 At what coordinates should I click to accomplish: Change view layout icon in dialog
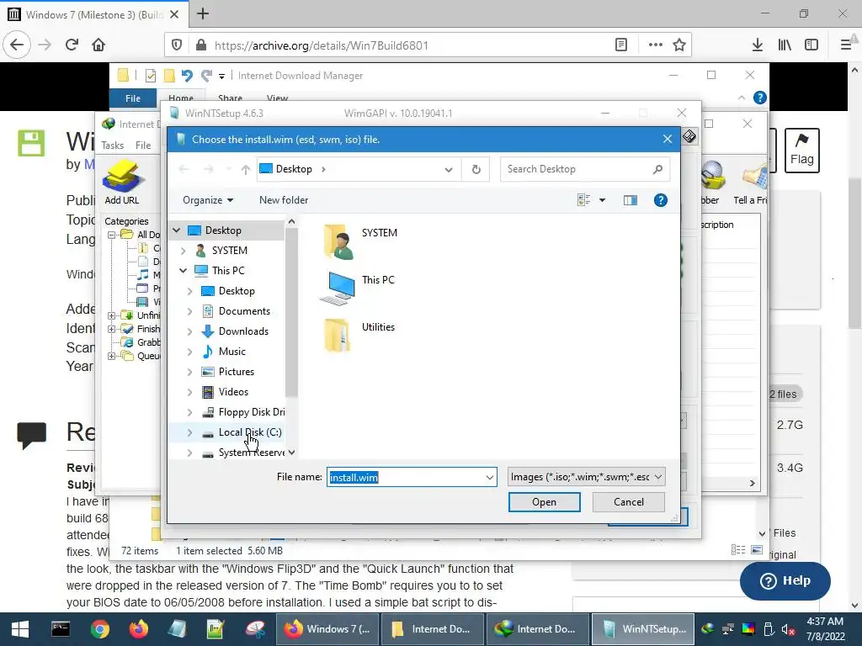coord(584,200)
